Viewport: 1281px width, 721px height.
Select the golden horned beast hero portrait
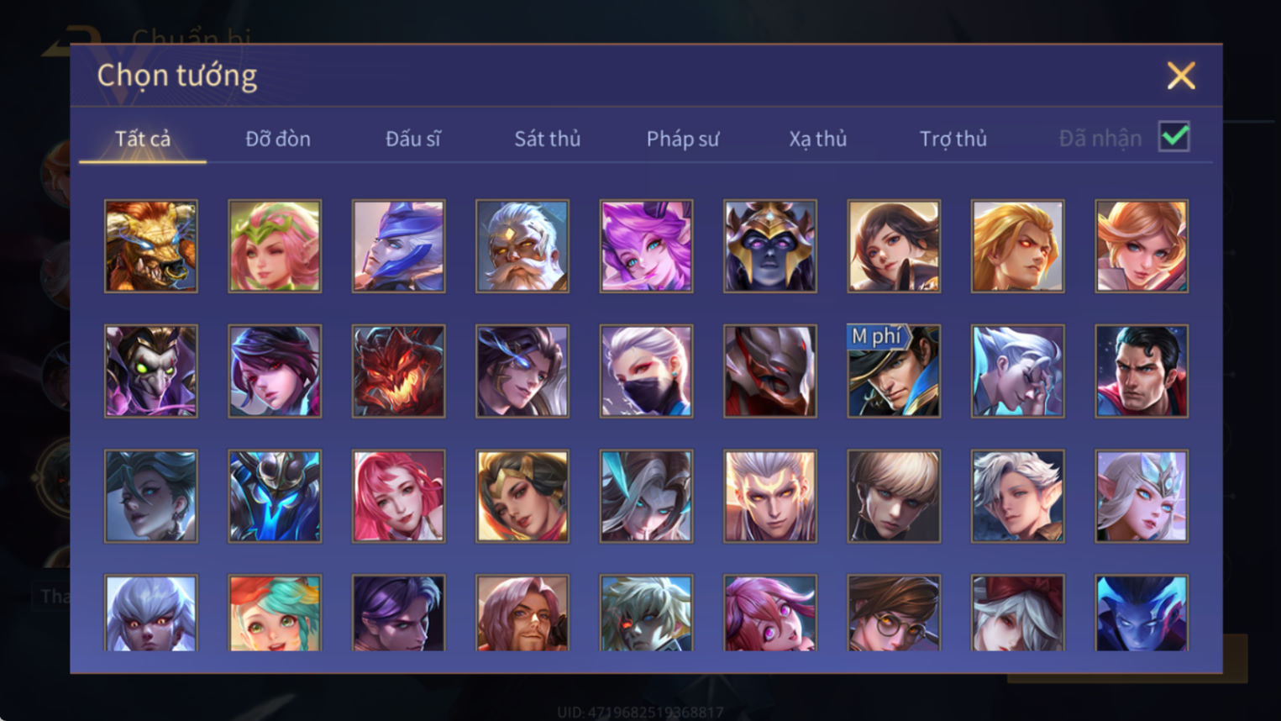(x=151, y=246)
